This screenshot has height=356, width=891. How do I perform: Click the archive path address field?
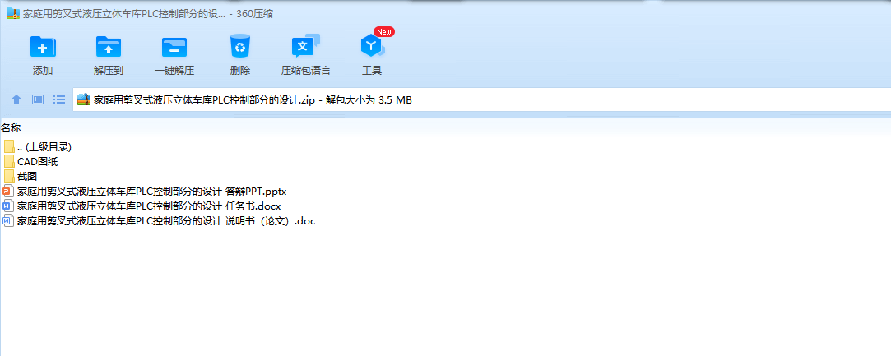tap(482, 100)
